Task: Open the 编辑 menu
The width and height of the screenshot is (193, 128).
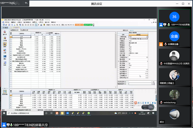Action: (x=13, y=22)
